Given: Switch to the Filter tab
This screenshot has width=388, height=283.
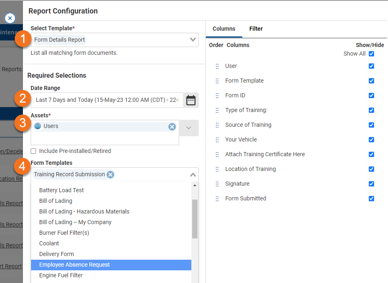Looking at the screenshot, I should (256, 29).
